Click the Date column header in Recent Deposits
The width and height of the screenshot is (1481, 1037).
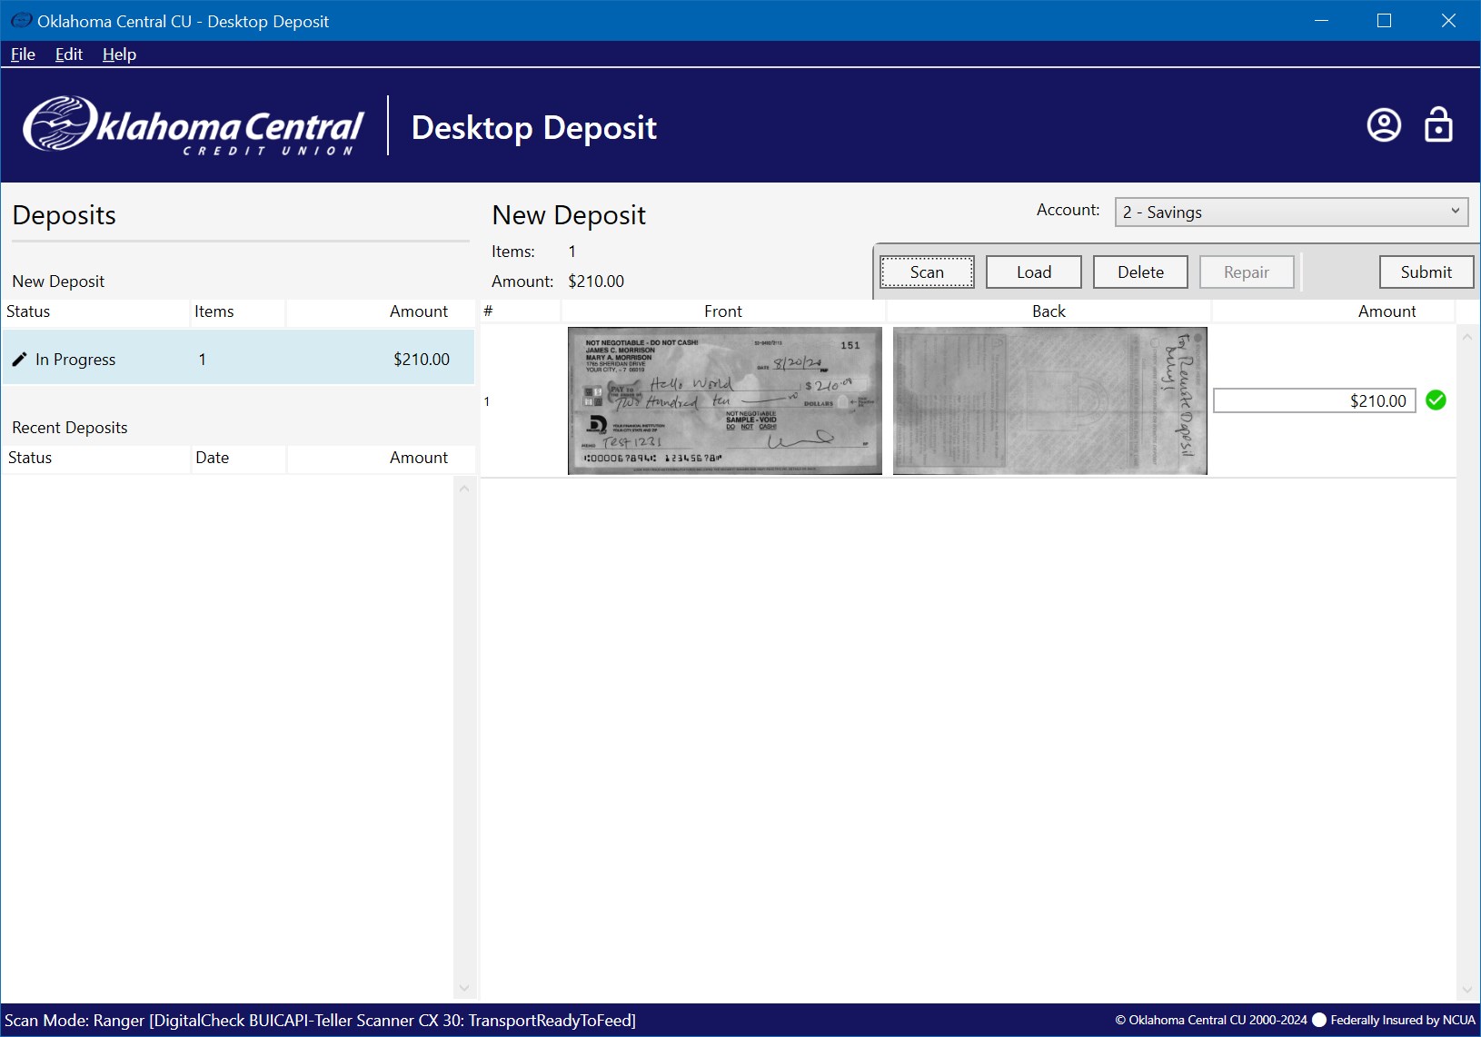pyautogui.click(x=238, y=458)
